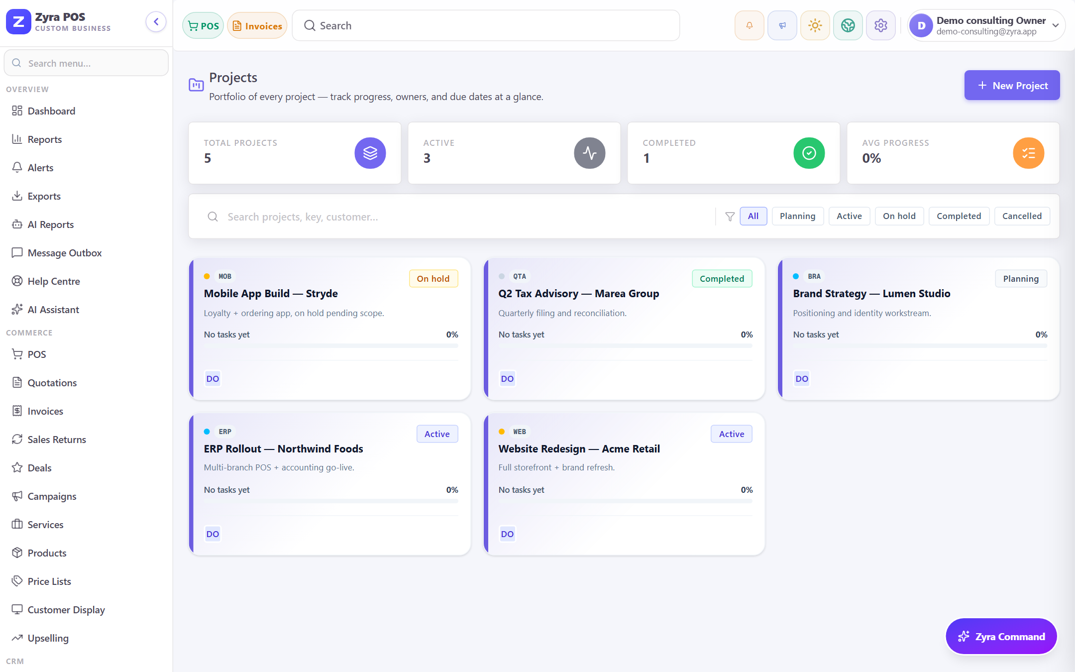Create a New Project
1075x672 pixels.
point(1012,86)
